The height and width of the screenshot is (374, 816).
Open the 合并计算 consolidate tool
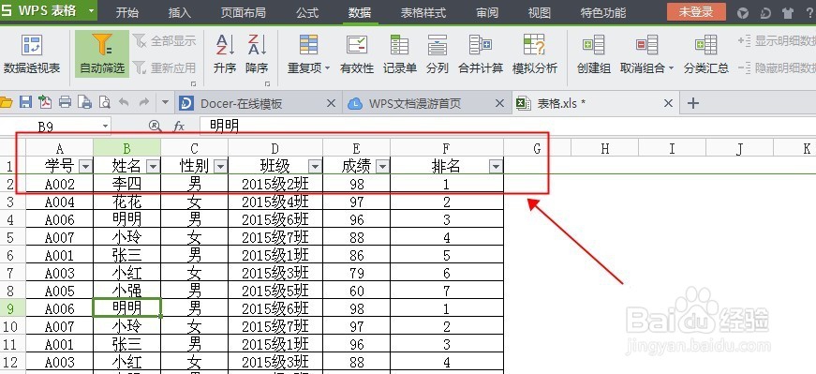(x=481, y=53)
